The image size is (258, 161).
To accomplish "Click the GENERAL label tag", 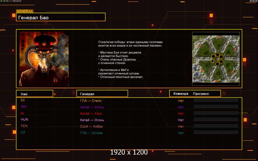I will (25, 11).
